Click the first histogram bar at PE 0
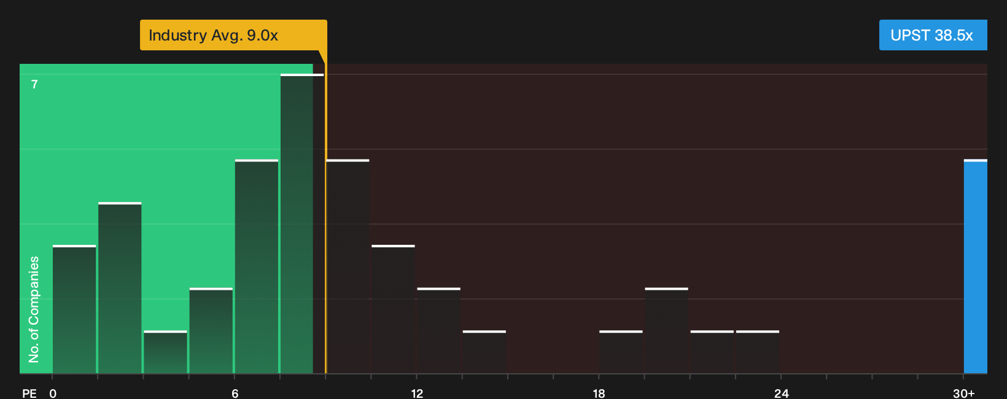1007x399 pixels. click(74, 309)
